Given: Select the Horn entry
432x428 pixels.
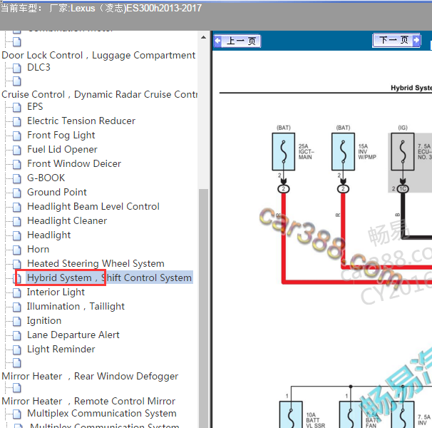Looking at the screenshot, I should (38, 249).
